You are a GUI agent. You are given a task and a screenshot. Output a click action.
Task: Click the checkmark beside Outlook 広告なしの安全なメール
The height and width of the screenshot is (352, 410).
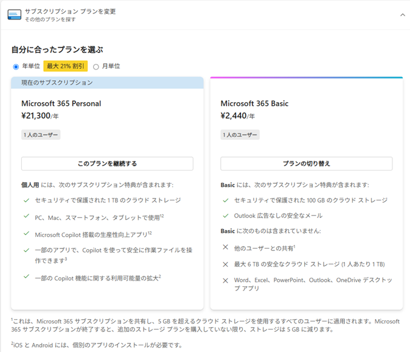pos(226,216)
